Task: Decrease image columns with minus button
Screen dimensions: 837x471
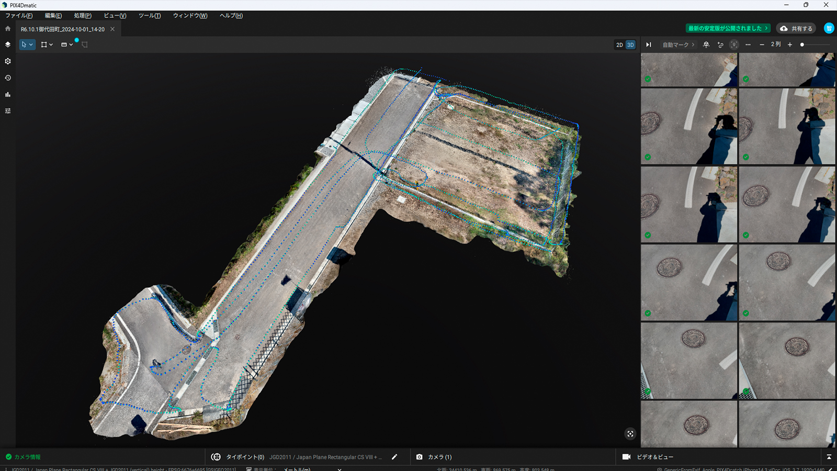Action: (x=762, y=44)
